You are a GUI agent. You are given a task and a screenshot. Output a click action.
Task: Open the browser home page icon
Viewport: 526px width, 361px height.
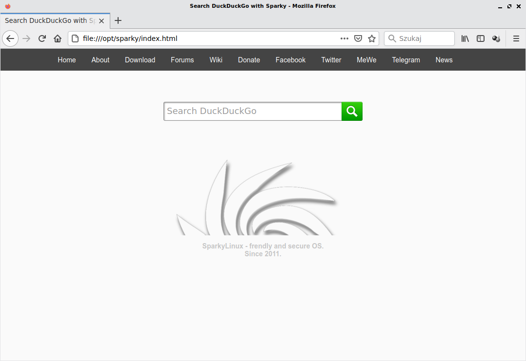(58, 38)
